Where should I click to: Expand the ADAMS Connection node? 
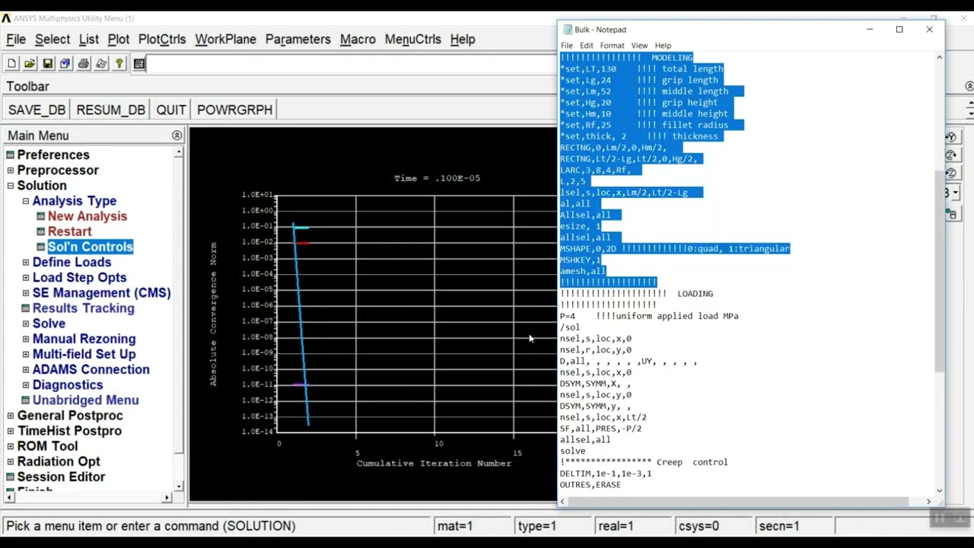click(x=26, y=370)
